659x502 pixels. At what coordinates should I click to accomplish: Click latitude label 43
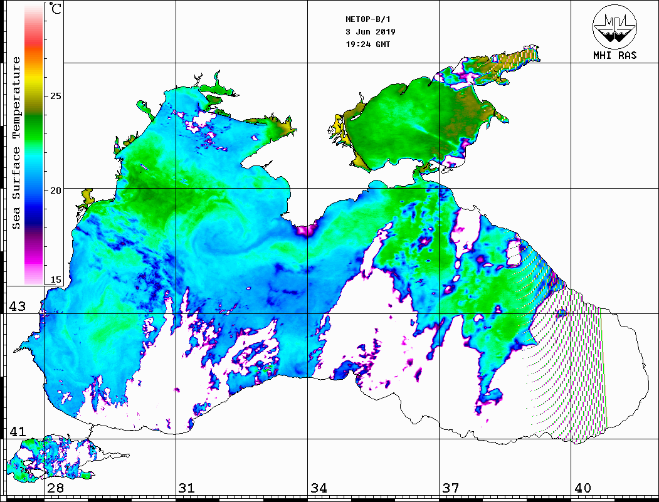click(x=18, y=306)
